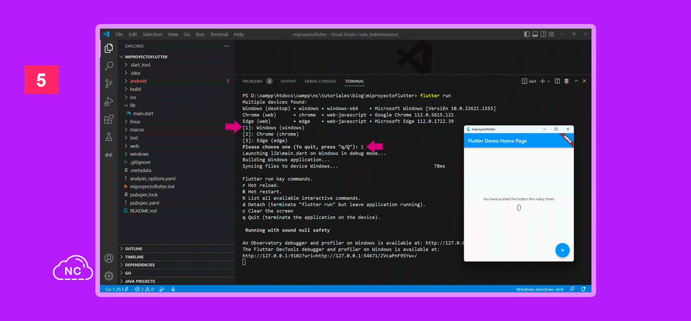Viewport: 691px width, 321px height.
Task: Open the DevTools URL http://127.0.0.1:9102 link
Action: [x=329, y=256]
